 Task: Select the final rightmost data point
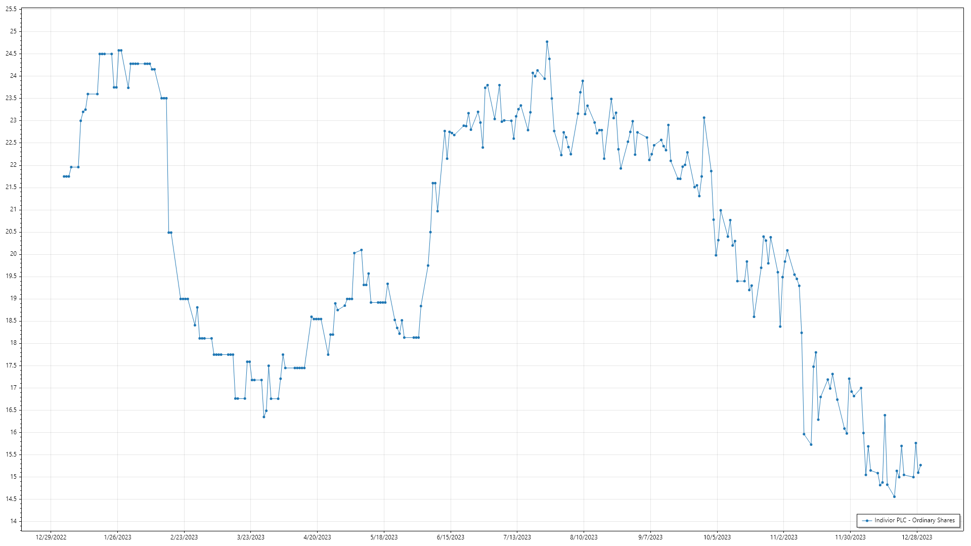(x=920, y=465)
